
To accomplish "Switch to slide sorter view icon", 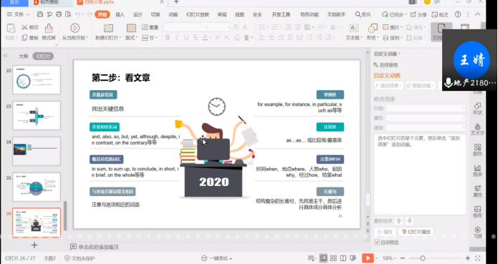I will click(x=333, y=258).
